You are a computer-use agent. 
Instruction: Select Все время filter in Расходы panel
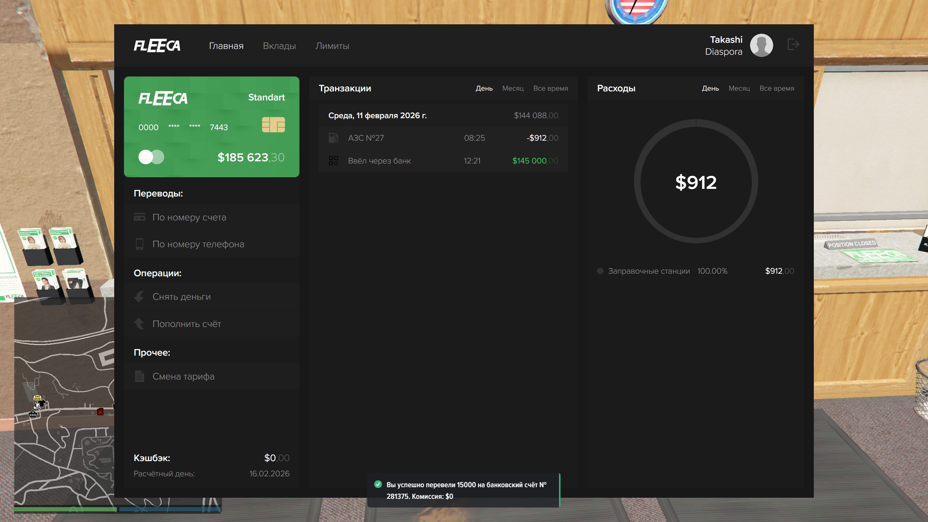coord(776,88)
